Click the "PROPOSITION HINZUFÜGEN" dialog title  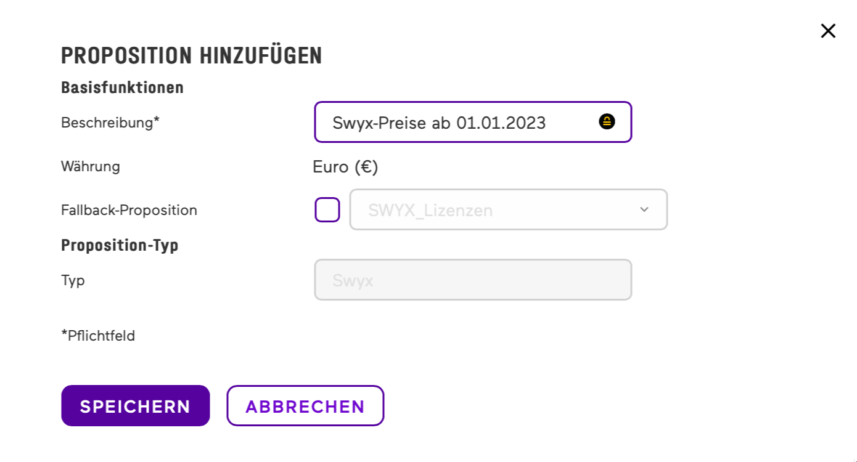[191, 55]
